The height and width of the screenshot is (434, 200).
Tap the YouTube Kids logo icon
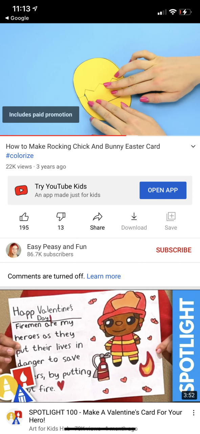pos(21,190)
